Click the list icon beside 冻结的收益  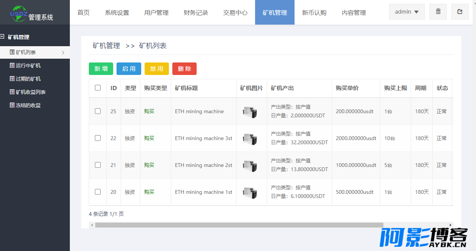(x=12, y=105)
